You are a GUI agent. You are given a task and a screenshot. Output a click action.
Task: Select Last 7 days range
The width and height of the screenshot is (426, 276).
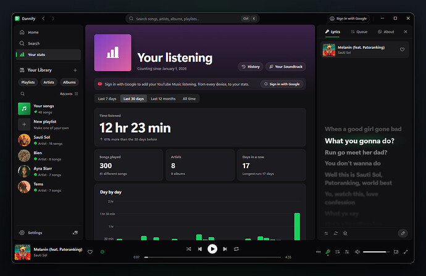[x=107, y=99]
